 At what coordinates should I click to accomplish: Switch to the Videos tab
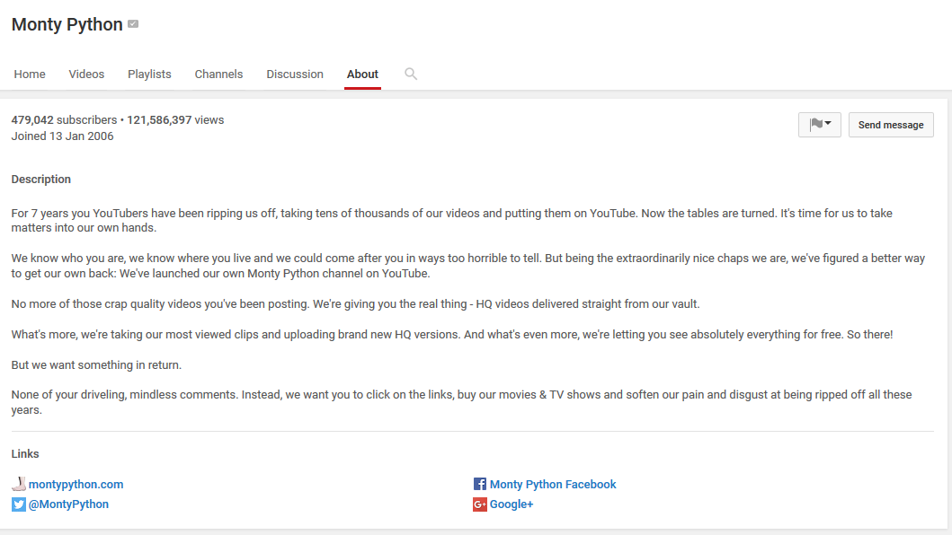pos(86,74)
